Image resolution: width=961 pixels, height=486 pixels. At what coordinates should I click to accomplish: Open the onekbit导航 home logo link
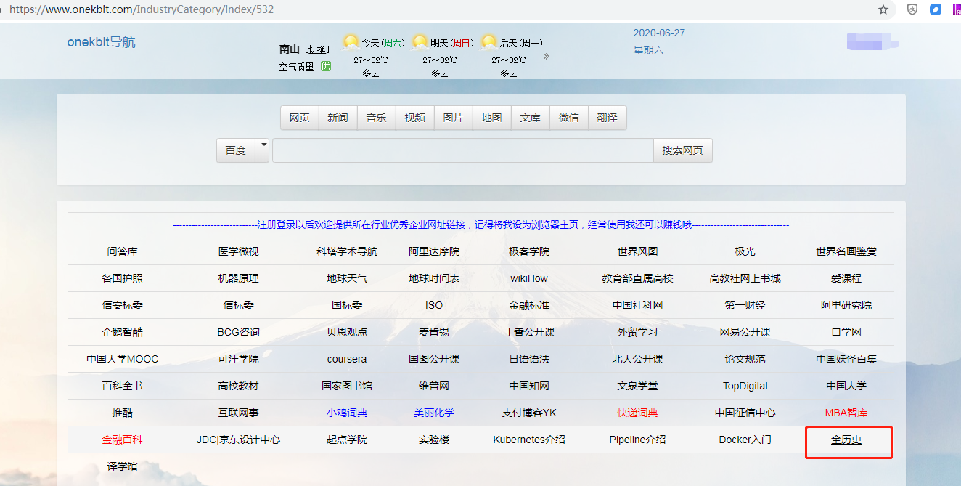pos(101,42)
